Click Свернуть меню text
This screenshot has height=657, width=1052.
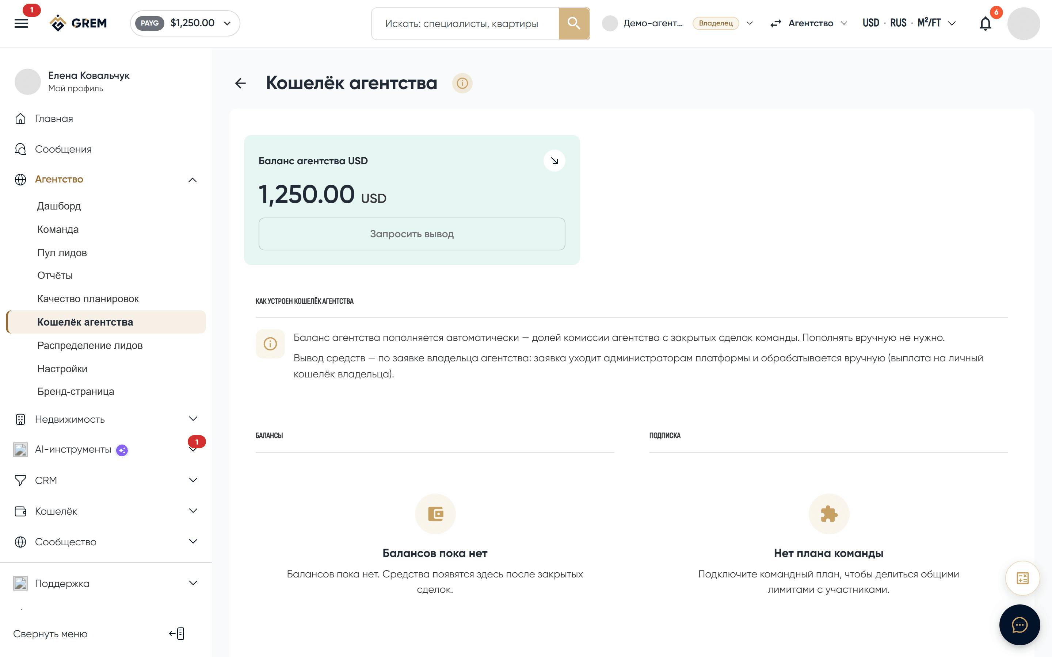pos(50,634)
